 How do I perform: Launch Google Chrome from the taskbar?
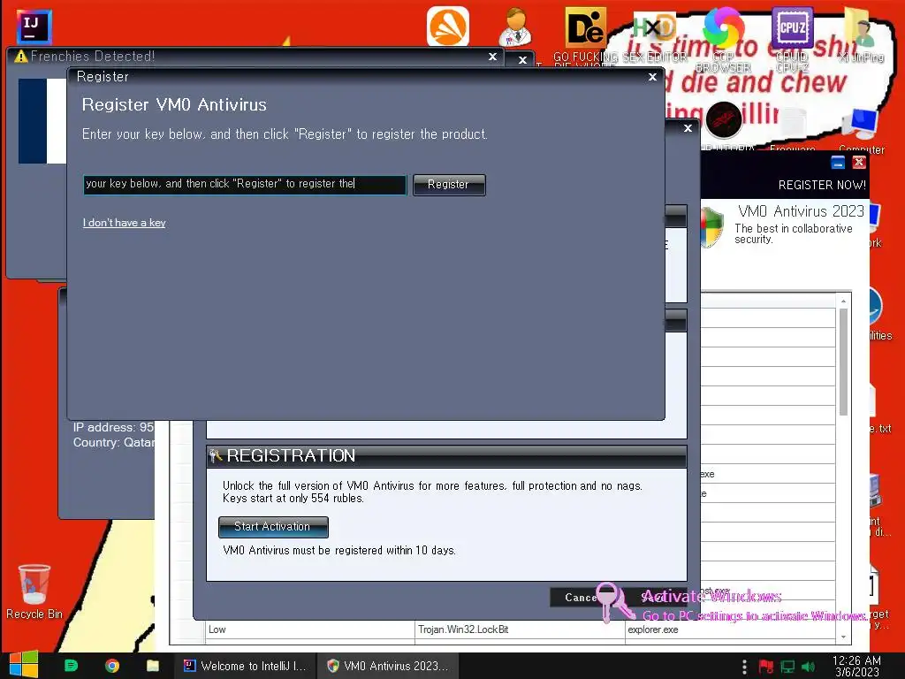[x=112, y=666]
